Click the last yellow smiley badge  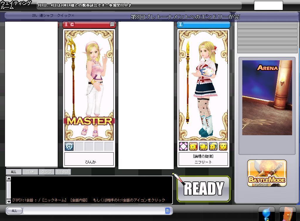(x=223, y=146)
